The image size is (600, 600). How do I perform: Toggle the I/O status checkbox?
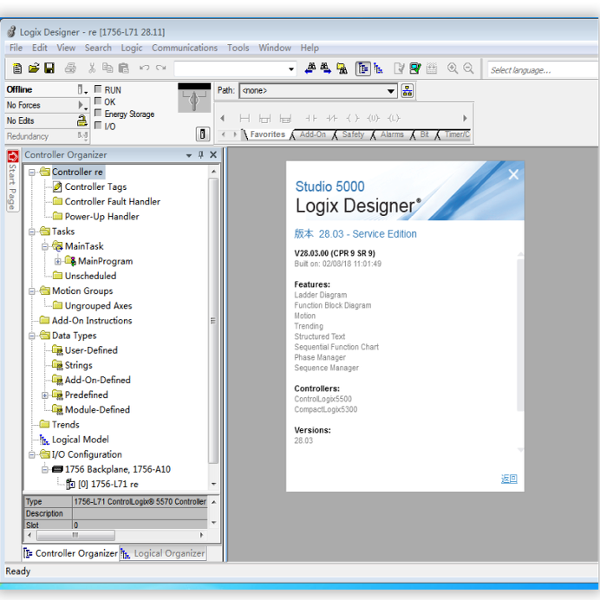[98, 126]
